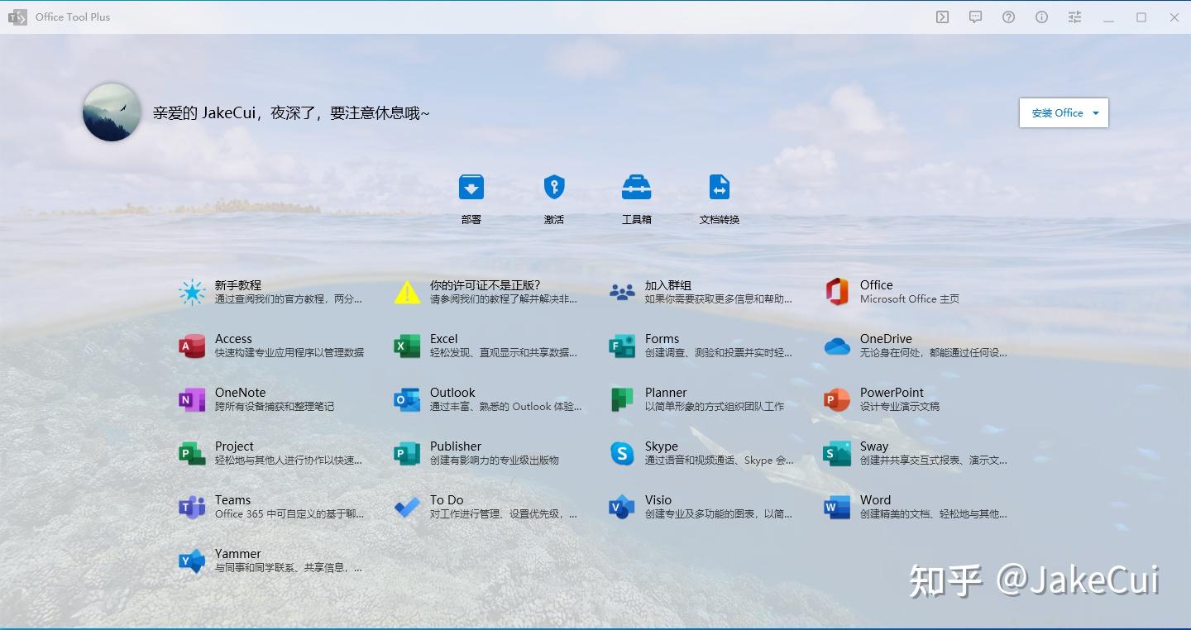Click the 部署 label
This screenshot has height=630, width=1191.
[x=471, y=220]
